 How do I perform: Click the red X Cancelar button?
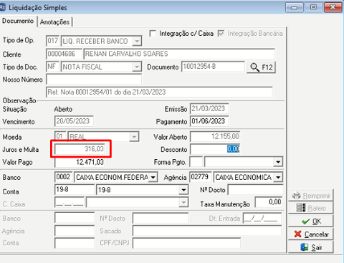coord(310,234)
